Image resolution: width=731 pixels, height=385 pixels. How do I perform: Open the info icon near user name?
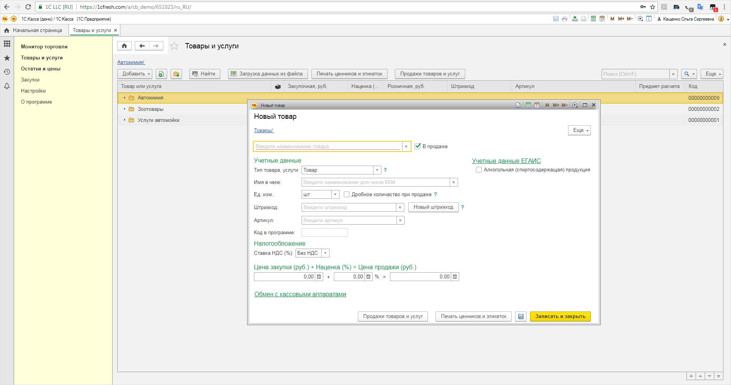pyautogui.click(x=721, y=19)
